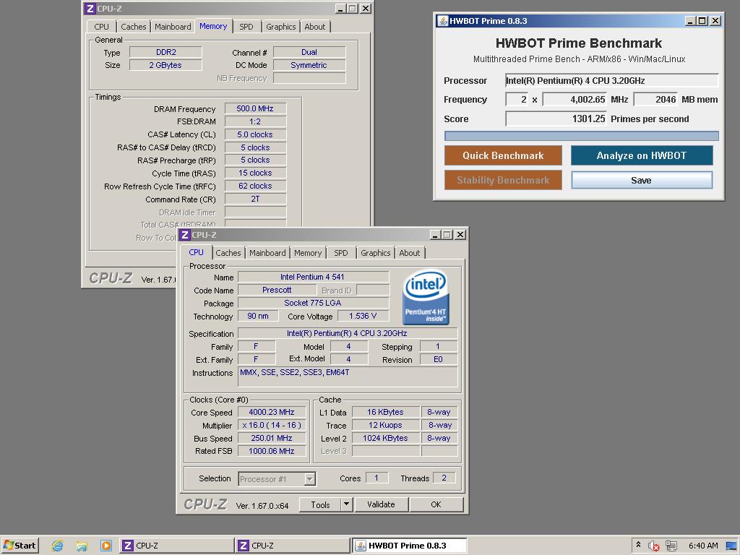This screenshot has height=555, width=740.
Task: Click the 6:40 AM taskbar clock
Action: tap(703, 546)
